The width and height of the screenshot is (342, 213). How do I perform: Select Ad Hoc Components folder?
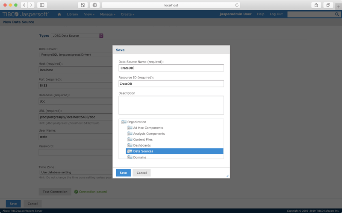coord(148,128)
